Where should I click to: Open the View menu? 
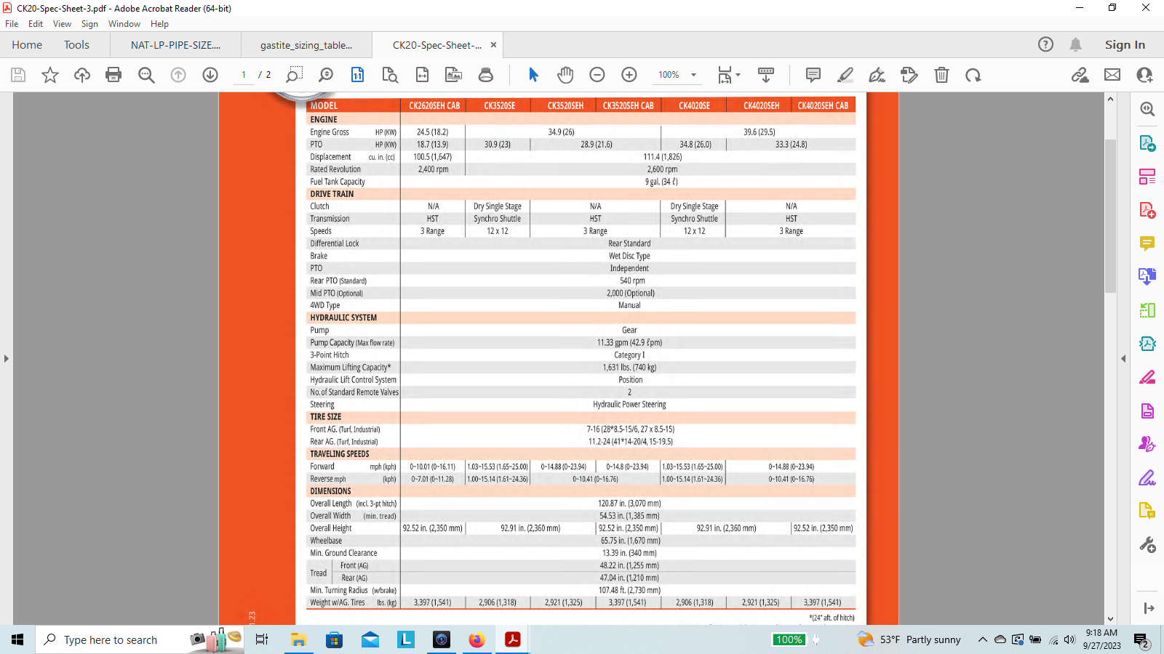tap(62, 24)
